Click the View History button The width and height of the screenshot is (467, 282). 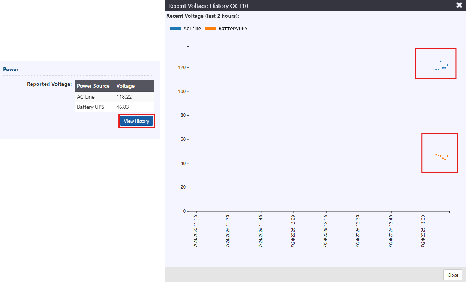[137, 121]
